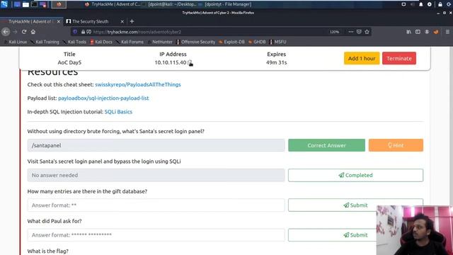Open page actions three-dot menu
Image resolution: width=453 pixels, height=255 pixels.
click(351, 32)
